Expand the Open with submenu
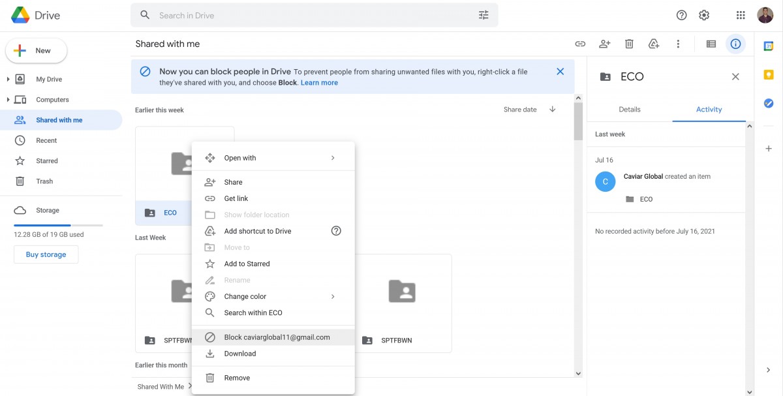783x396 pixels. tap(332, 157)
